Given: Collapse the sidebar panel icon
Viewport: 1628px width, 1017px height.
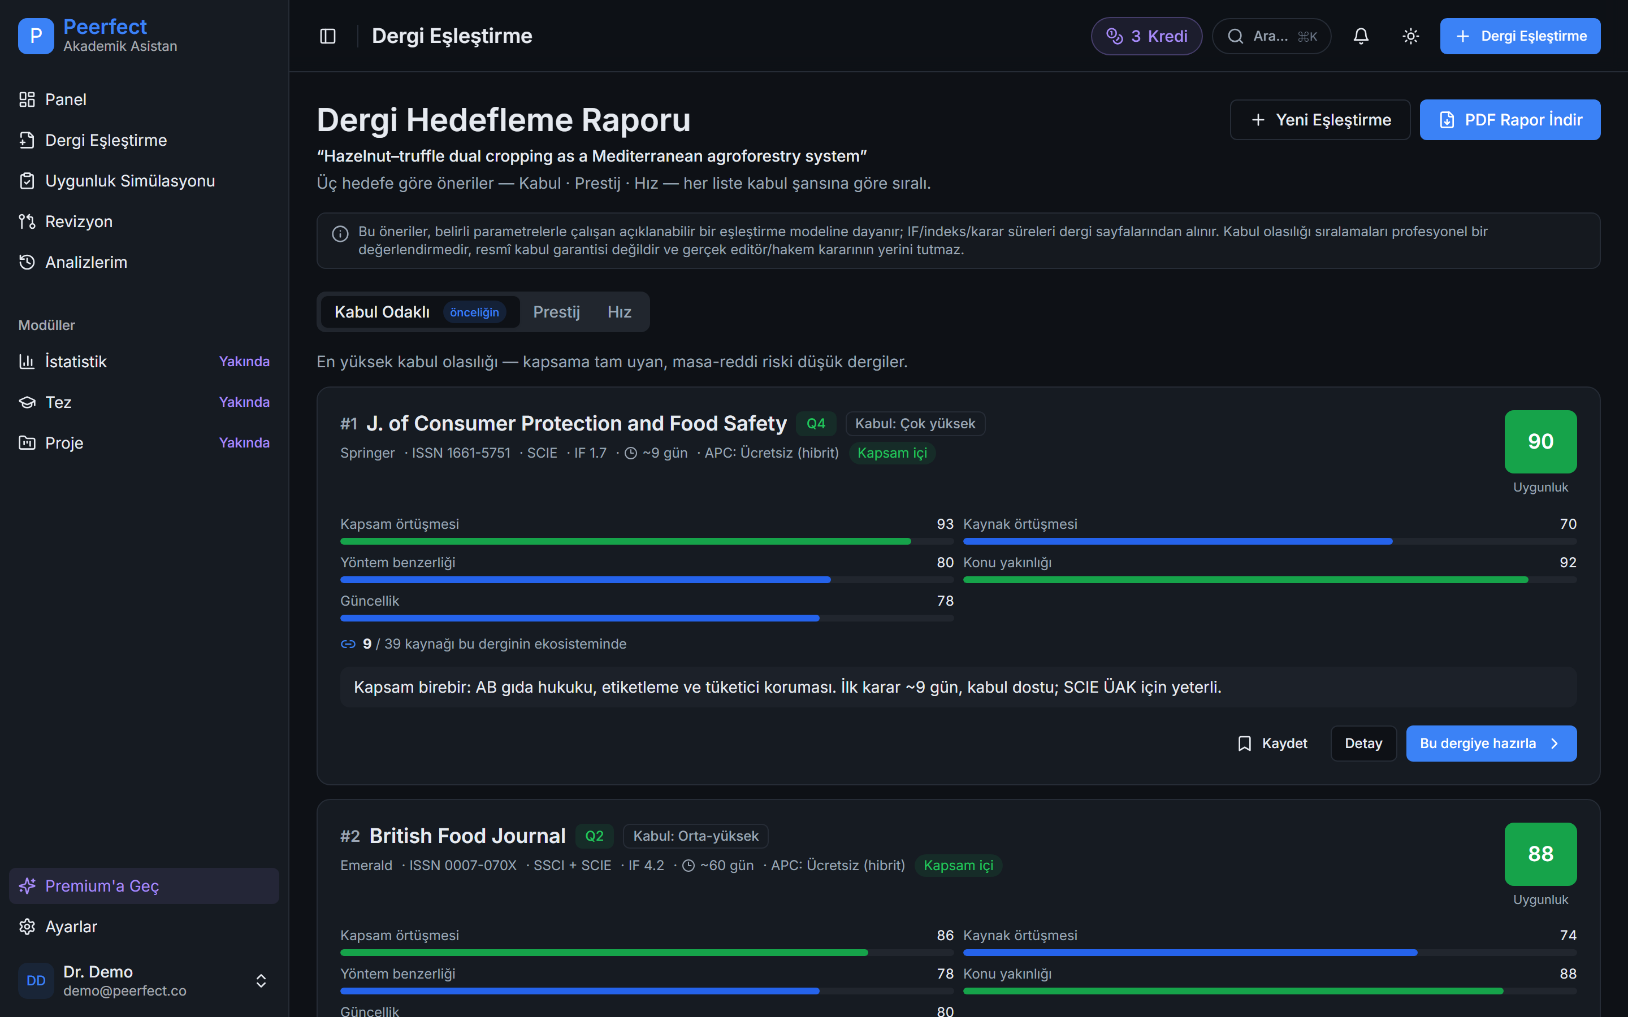Looking at the screenshot, I should click(328, 36).
